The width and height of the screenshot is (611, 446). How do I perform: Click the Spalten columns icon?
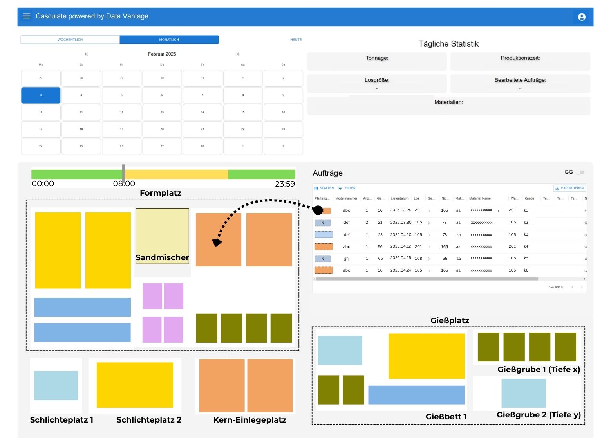click(x=316, y=188)
